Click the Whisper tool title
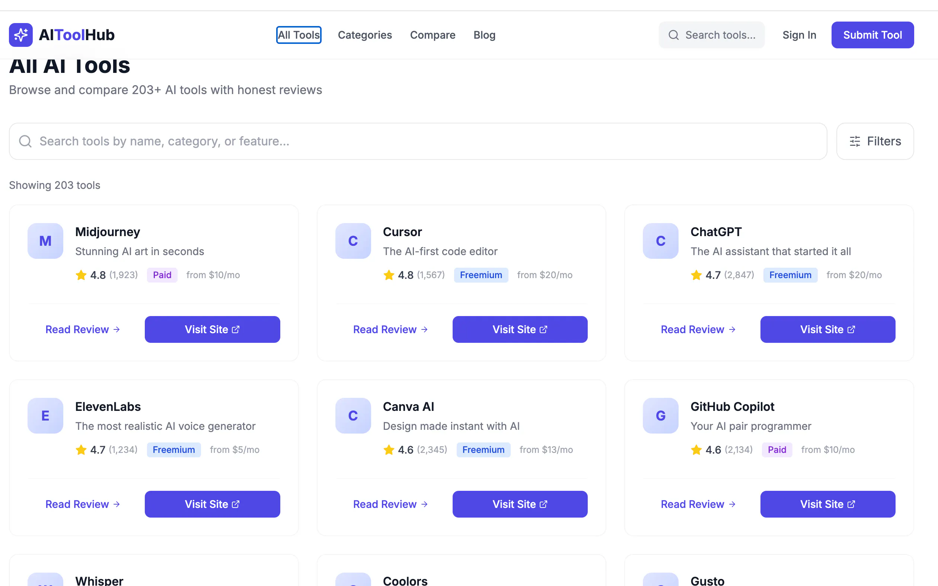This screenshot has height=586, width=938. (x=99, y=580)
